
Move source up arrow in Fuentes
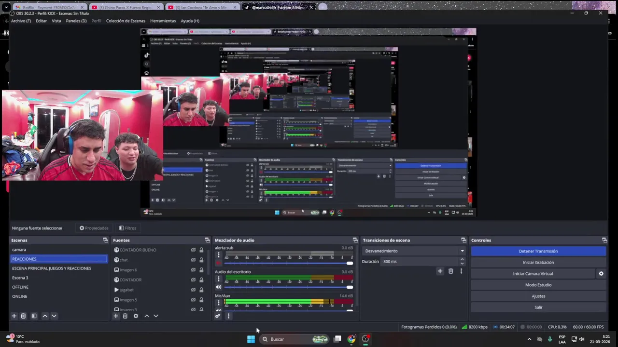(x=147, y=316)
